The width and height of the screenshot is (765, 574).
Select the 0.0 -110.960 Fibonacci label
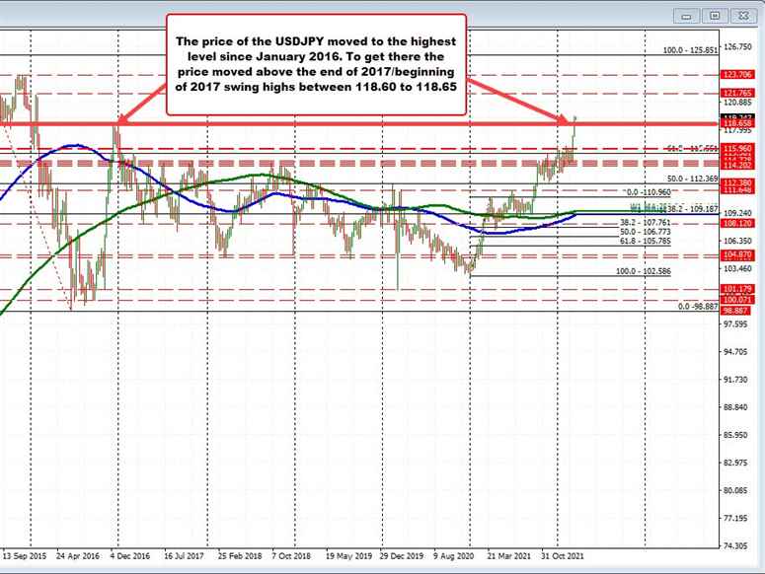(x=649, y=192)
